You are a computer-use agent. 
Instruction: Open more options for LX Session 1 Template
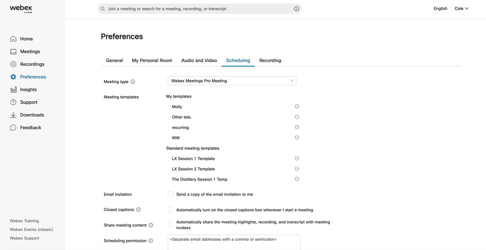pyautogui.click(x=297, y=158)
